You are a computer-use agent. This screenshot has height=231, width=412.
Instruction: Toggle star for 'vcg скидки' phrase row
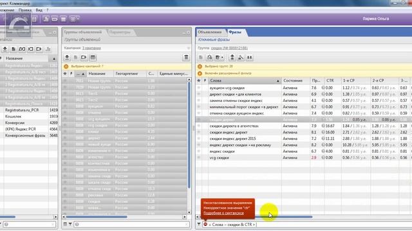point(199,158)
